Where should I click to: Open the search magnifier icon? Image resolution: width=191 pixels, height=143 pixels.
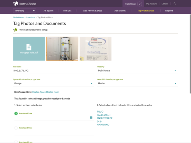174,4
